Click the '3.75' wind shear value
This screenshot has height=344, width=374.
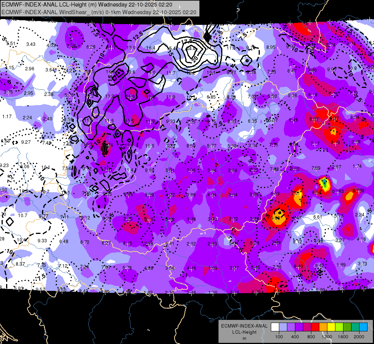click(x=8, y=92)
